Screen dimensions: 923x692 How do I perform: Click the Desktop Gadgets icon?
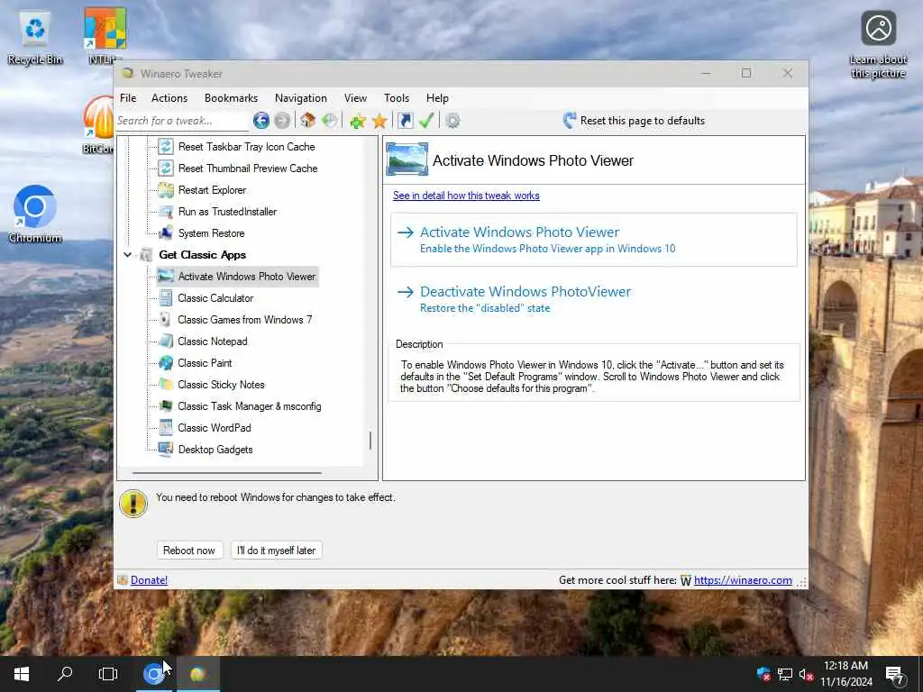point(166,450)
